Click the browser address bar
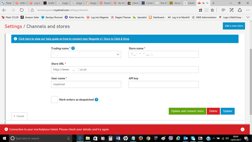 [113, 10]
